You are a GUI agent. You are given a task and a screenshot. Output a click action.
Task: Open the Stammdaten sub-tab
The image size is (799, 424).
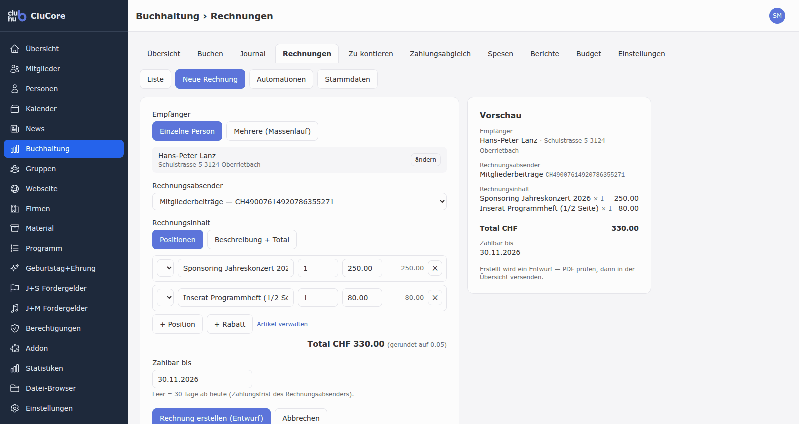pos(347,79)
